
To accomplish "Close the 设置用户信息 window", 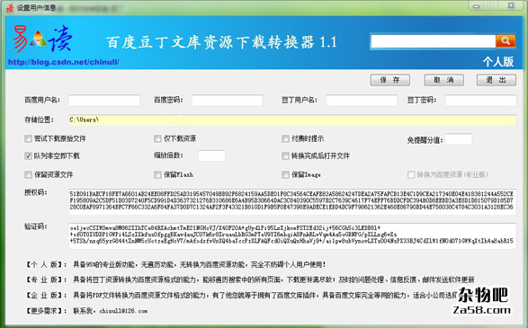I will click(511, 5).
